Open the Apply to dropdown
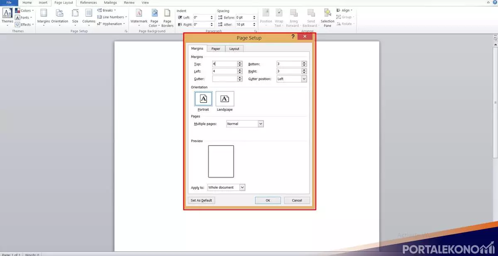This screenshot has height=256, width=498. 226,188
